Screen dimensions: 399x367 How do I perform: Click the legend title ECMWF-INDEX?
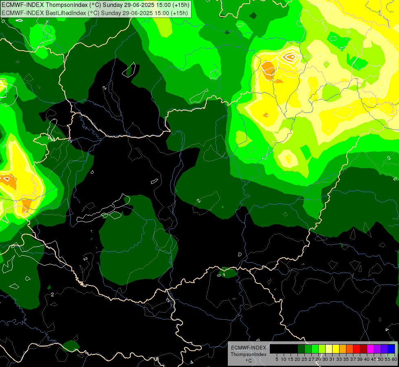[x=249, y=348]
